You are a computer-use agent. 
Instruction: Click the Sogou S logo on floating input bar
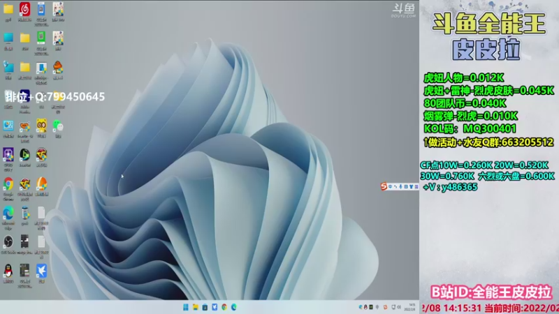[384, 186]
